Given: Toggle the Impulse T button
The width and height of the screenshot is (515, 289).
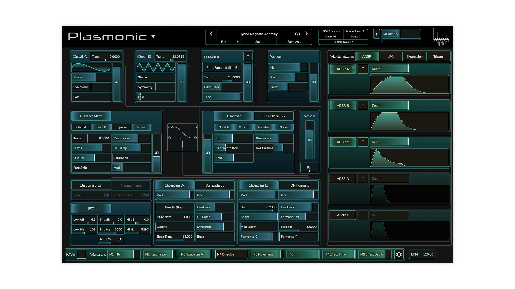Looking at the screenshot, I should 248,56.
